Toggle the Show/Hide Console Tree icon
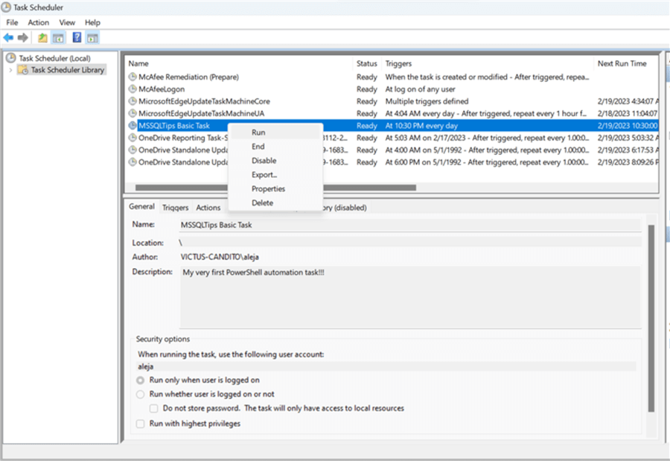 tap(58, 37)
